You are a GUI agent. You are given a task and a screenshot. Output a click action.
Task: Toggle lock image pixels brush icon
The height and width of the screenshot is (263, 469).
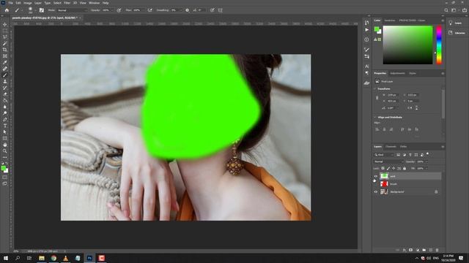[x=388, y=169]
